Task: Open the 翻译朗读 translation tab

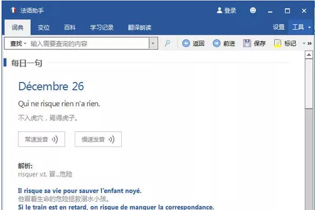Action: coord(140,27)
